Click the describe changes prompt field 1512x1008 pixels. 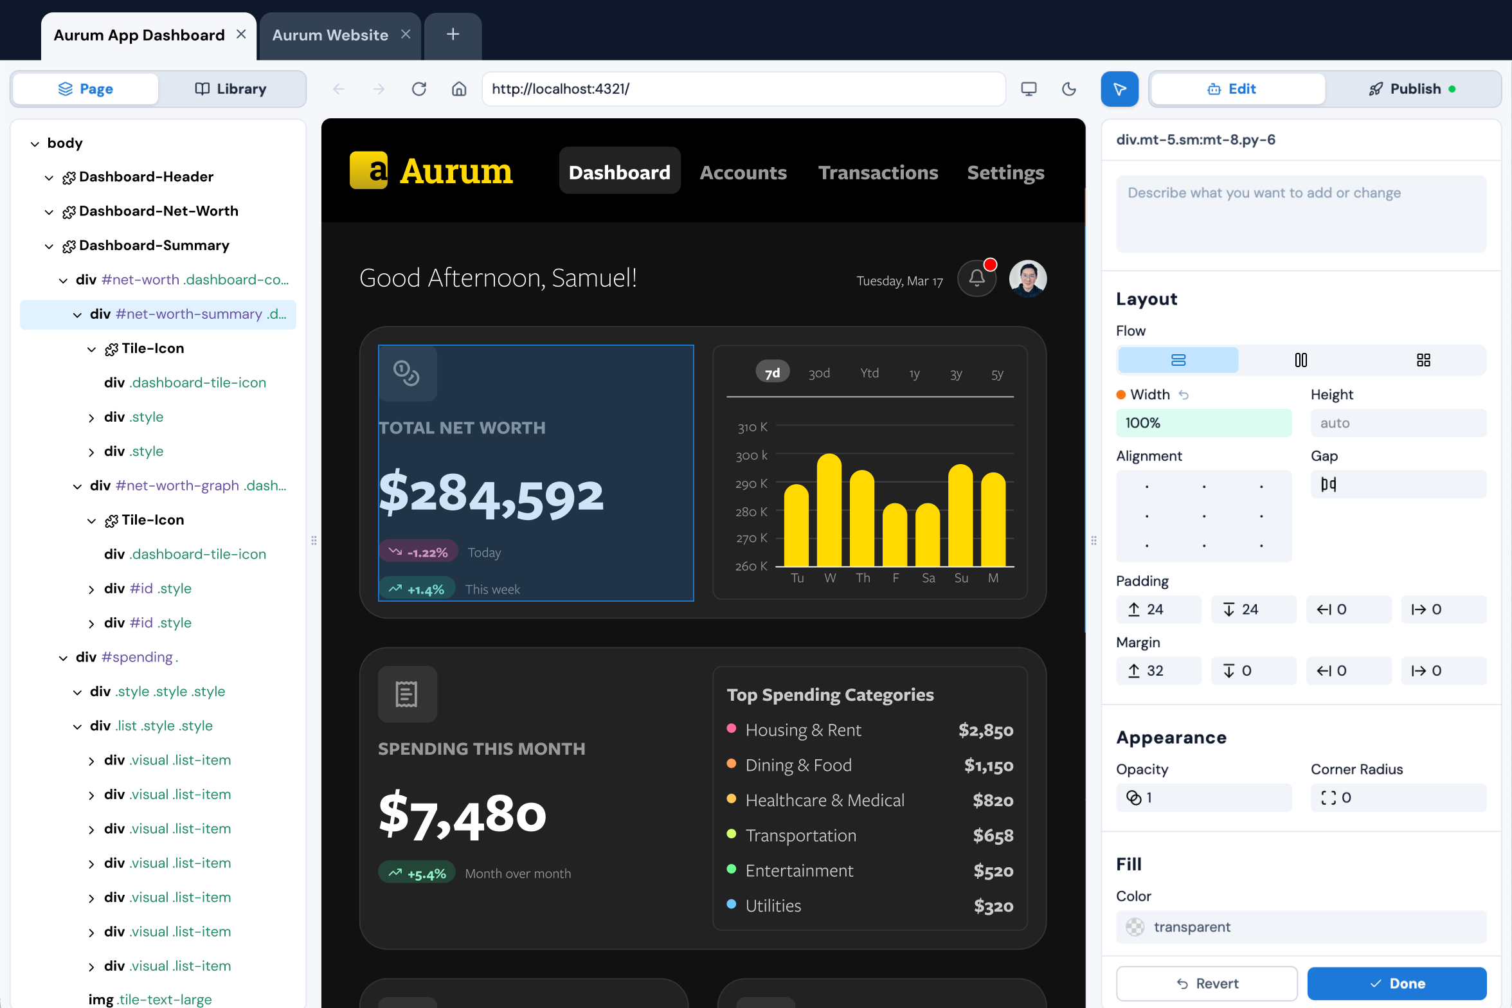point(1300,213)
